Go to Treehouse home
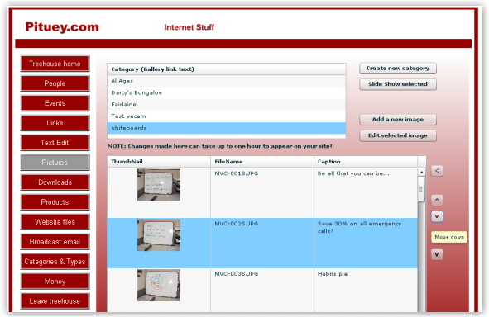The width and height of the screenshot is (489, 317). 55,64
